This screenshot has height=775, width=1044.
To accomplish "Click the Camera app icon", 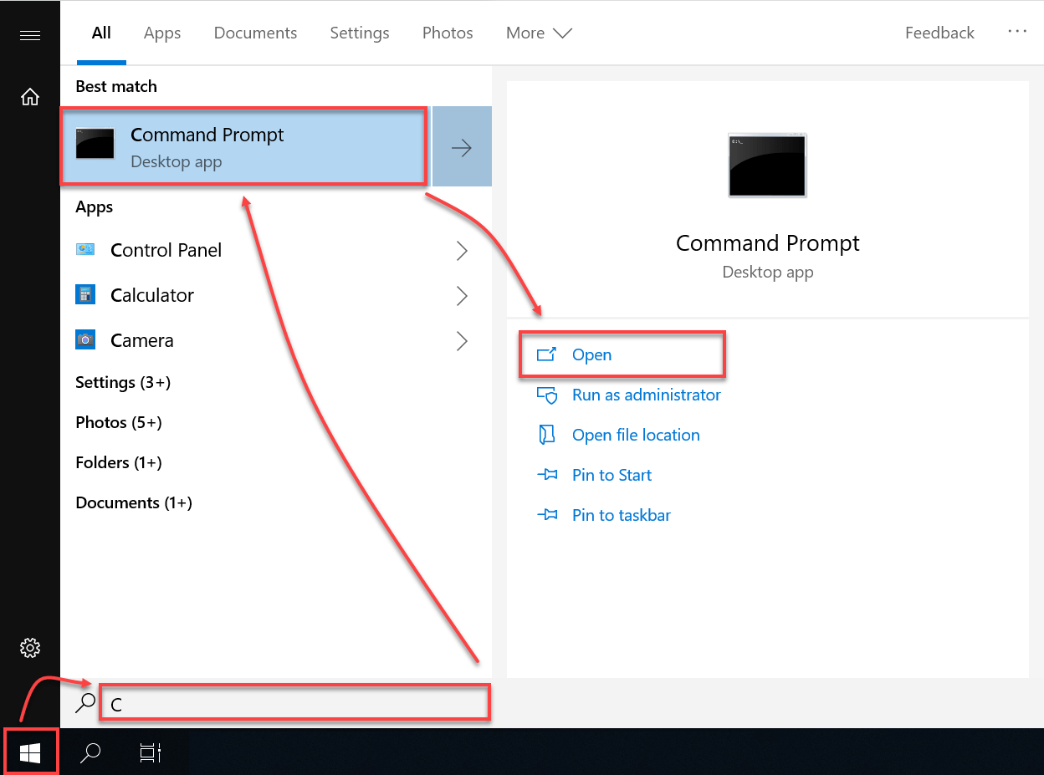I will (x=85, y=339).
